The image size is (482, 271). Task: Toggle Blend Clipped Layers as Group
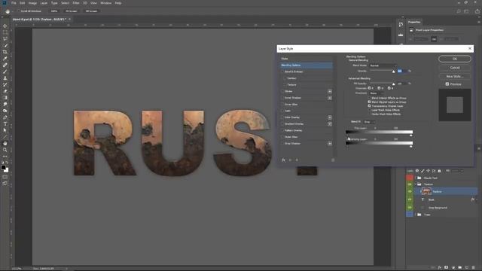pyautogui.click(x=369, y=102)
